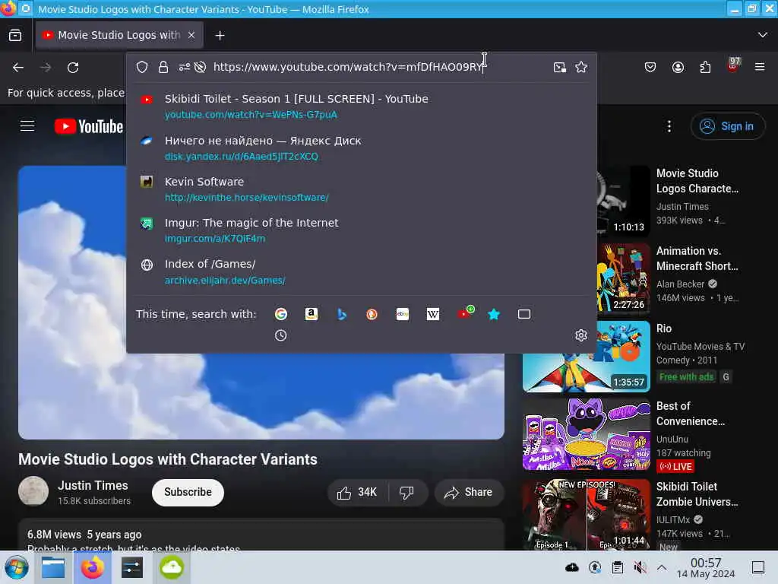Click the blocked autoplay icon in address bar
The image size is (778, 584).
point(200,67)
